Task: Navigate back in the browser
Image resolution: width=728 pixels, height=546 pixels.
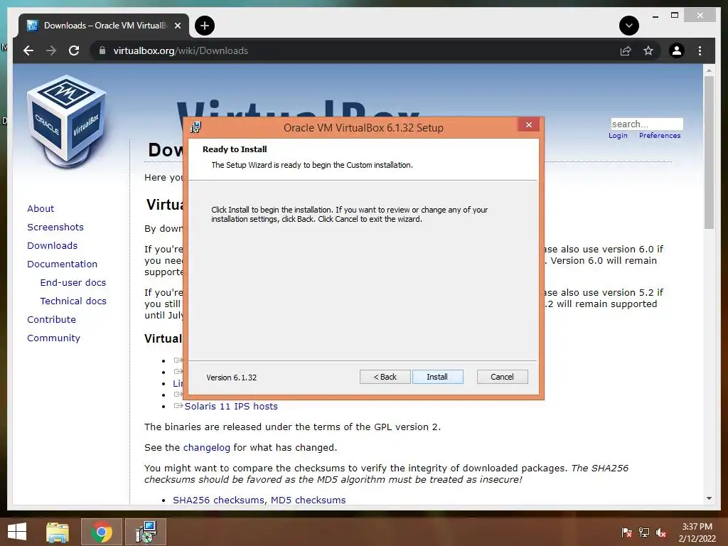Action: point(28,50)
